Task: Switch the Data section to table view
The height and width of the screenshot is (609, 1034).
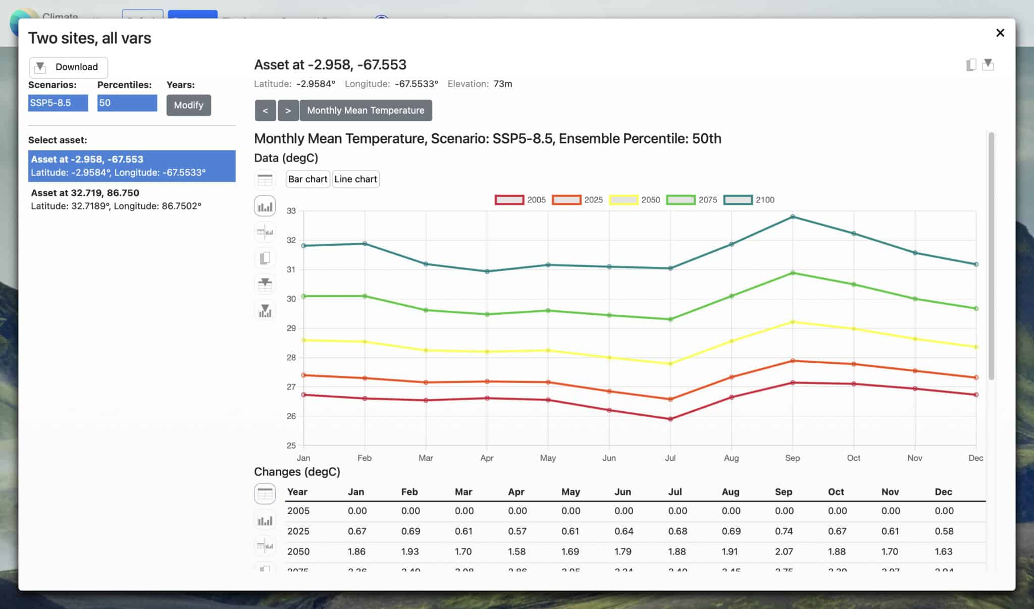Action: (265, 179)
